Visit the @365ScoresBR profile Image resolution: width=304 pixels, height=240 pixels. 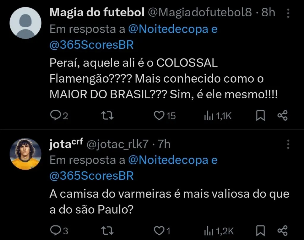(91, 44)
